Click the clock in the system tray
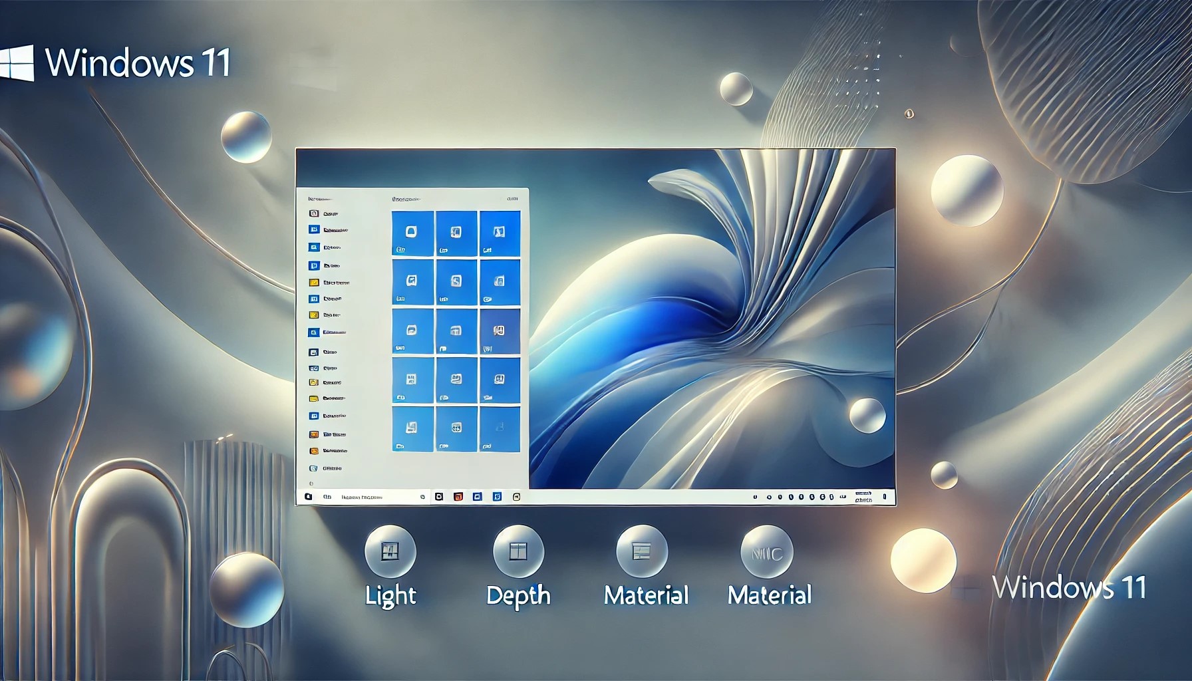Image resolution: width=1192 pixels, height=681 pixels. click(x=863, y=495)
